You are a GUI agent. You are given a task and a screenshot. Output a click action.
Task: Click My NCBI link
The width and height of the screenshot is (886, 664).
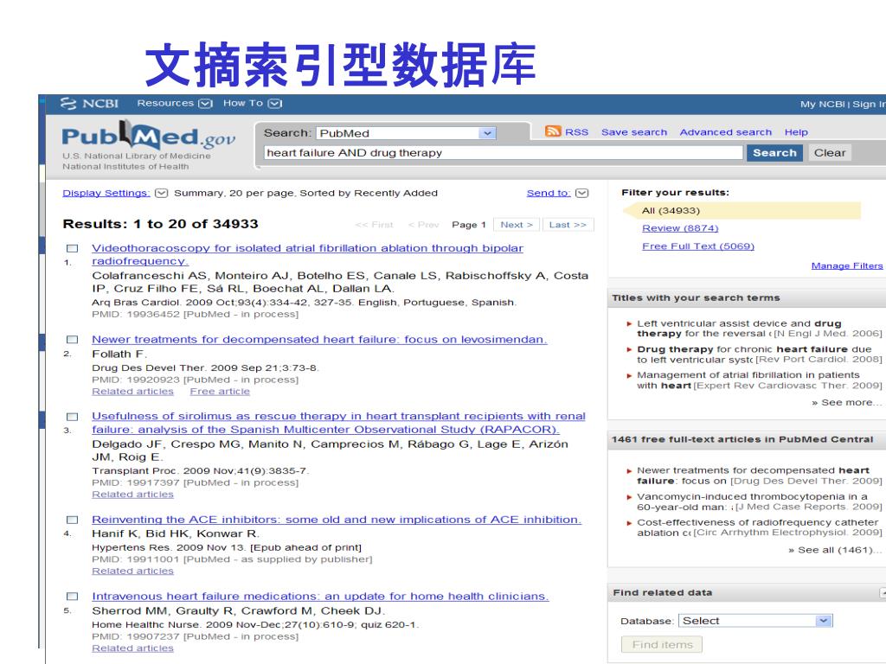click(x=822, y=104)
